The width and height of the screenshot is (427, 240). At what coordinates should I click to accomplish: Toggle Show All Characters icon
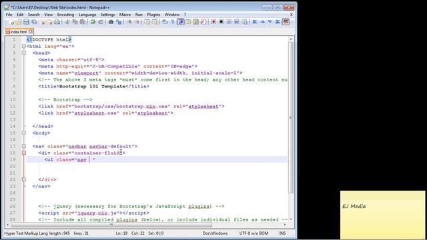click(173, 22)
